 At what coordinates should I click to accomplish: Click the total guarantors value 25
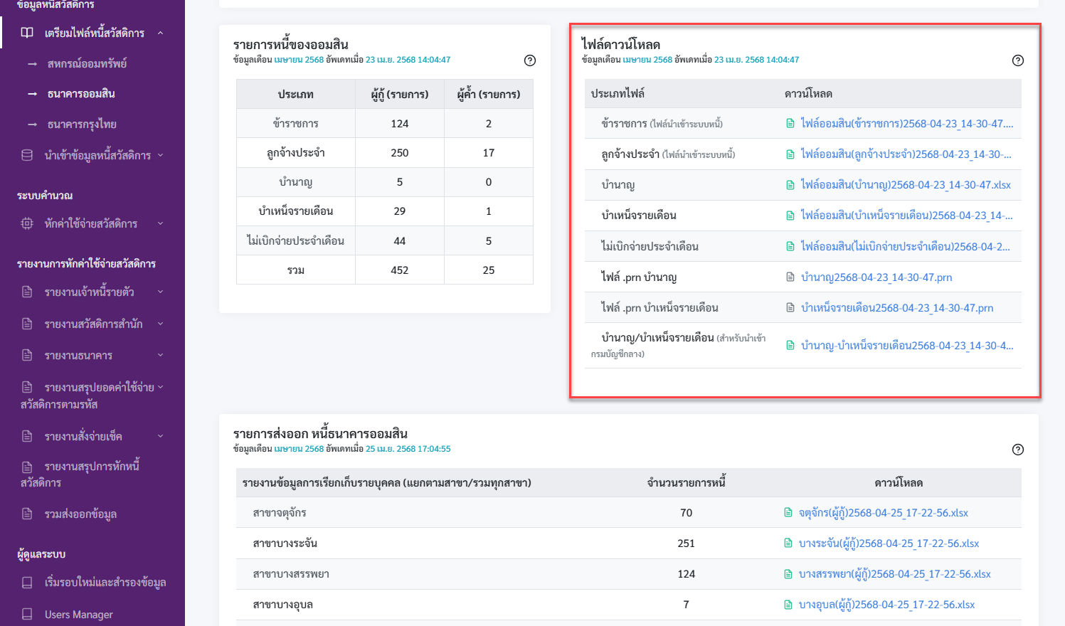click(x=489, y=270)
